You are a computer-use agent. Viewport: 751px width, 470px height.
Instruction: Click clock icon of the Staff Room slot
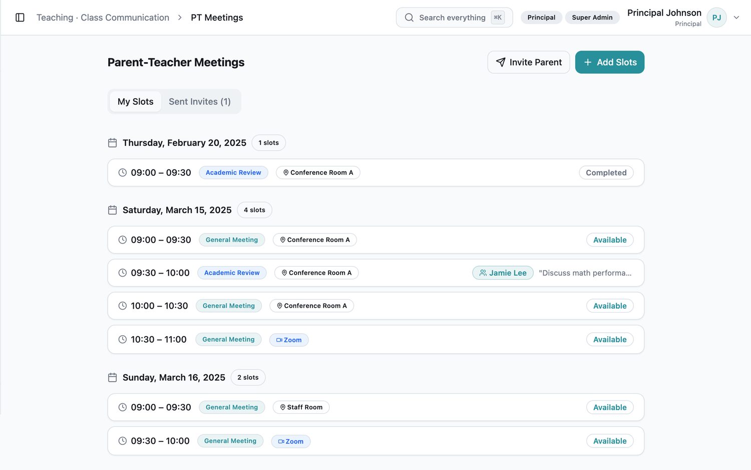pos(122,407)
